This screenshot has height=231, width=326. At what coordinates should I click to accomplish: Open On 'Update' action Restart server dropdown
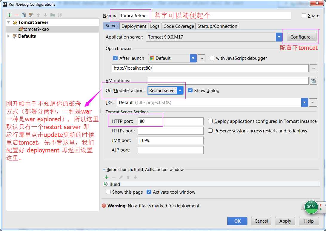[180, 91]
